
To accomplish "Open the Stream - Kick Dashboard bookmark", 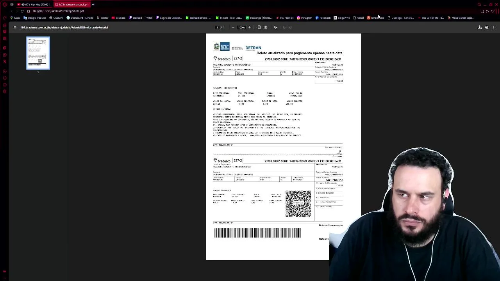I will [229, 18].
